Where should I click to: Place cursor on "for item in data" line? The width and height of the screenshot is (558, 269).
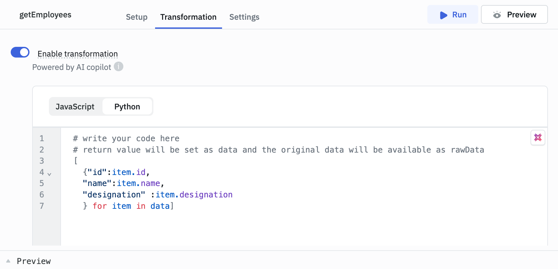click(131, 206)
